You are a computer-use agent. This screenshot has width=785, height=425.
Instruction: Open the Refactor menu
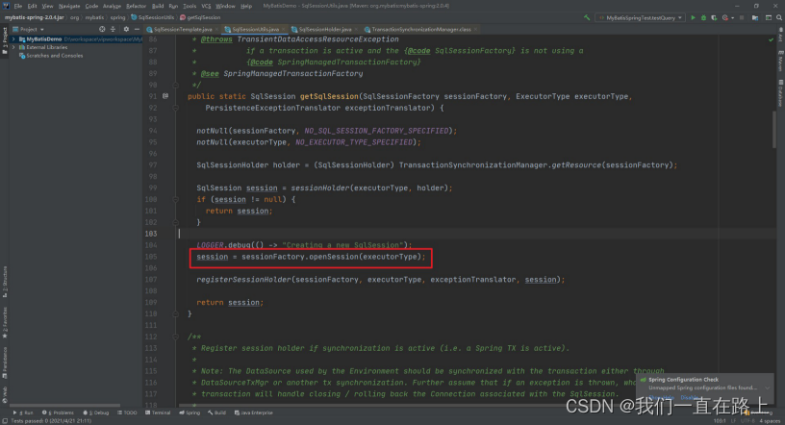coord(136,6)
